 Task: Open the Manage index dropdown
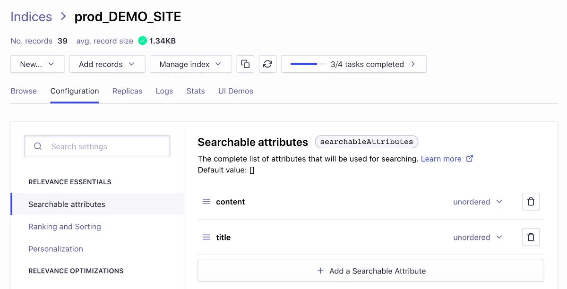tap(190, 64)
